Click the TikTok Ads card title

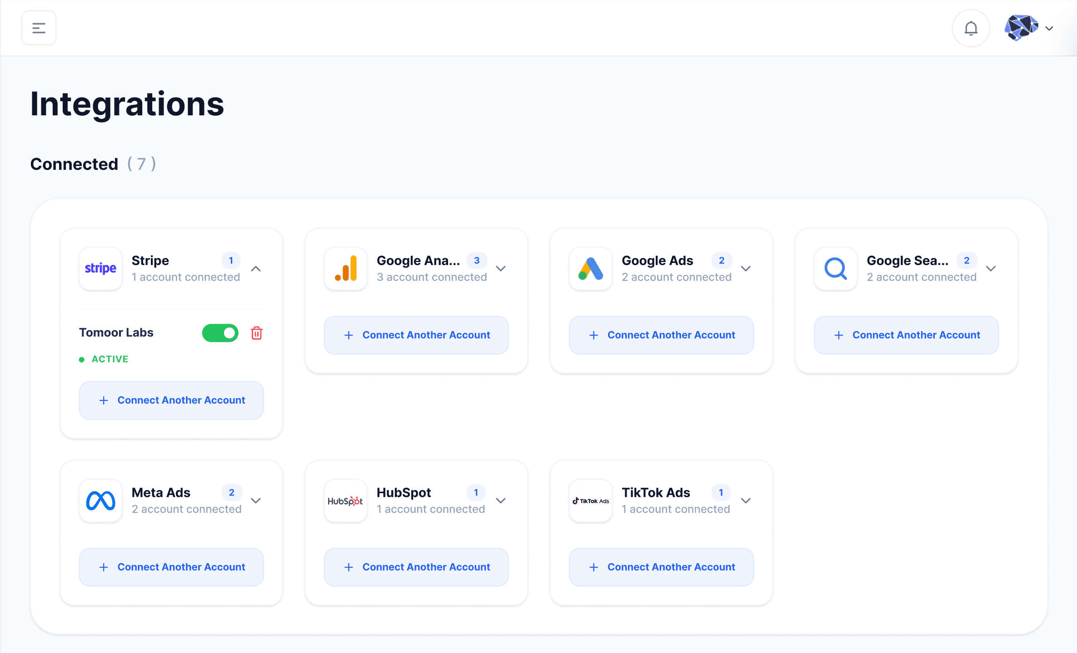coord(656,493)
